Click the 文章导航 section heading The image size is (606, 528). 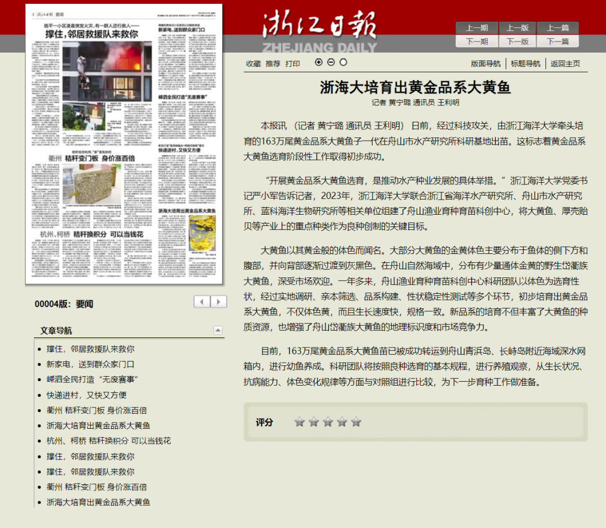point(56,331)
